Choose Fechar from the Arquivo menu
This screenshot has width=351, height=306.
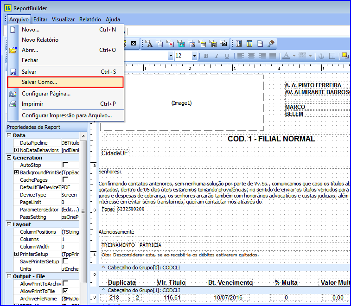coord(65,60)
